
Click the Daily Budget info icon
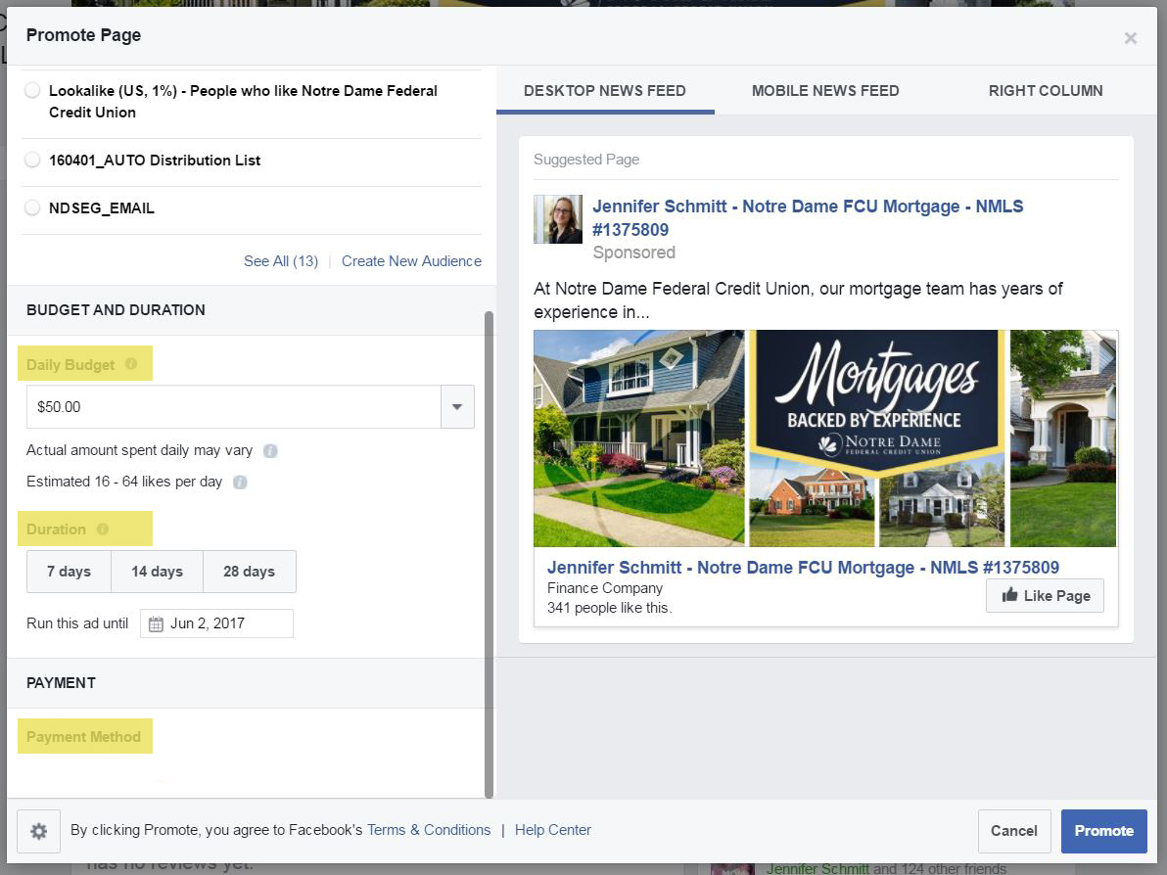click(131, 364)
